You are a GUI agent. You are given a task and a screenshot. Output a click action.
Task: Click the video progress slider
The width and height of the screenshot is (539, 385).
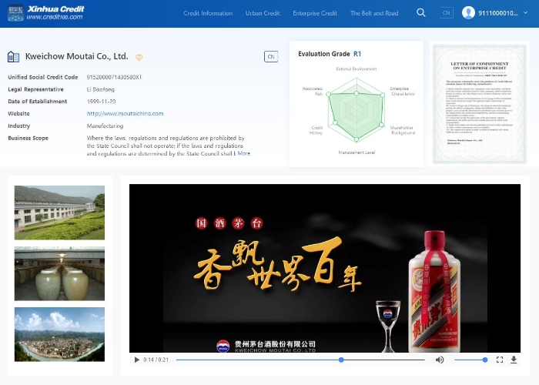tap(300, 360)
